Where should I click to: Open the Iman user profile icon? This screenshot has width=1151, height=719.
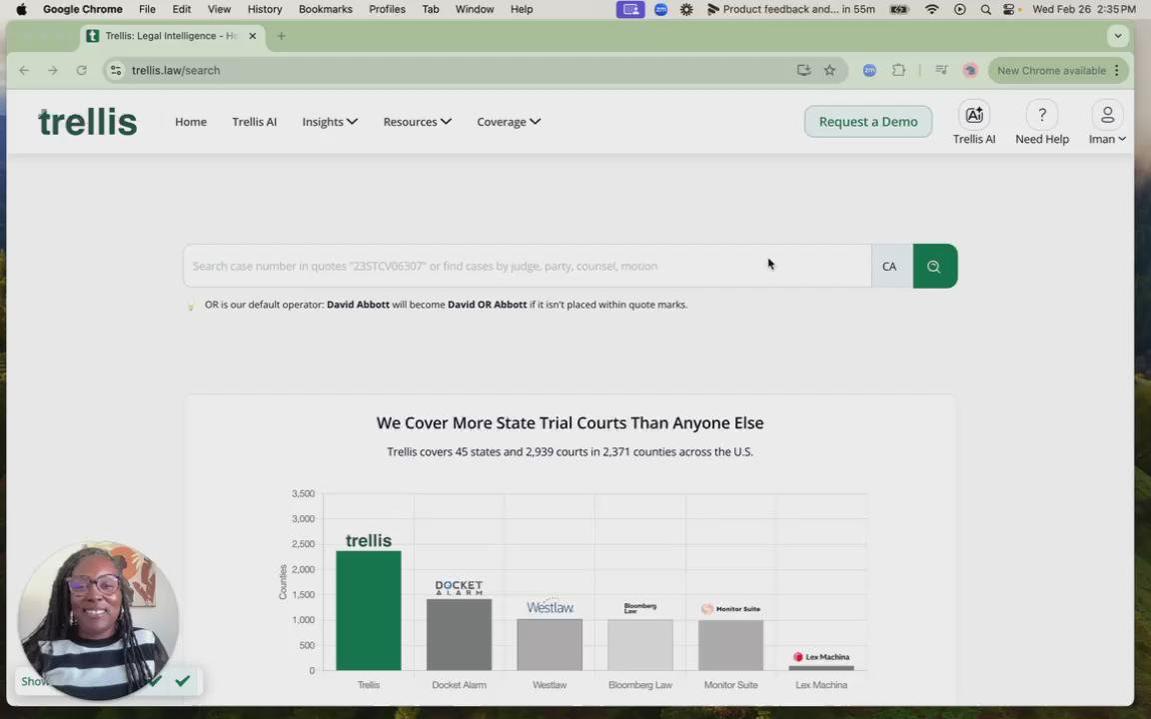1107,115
